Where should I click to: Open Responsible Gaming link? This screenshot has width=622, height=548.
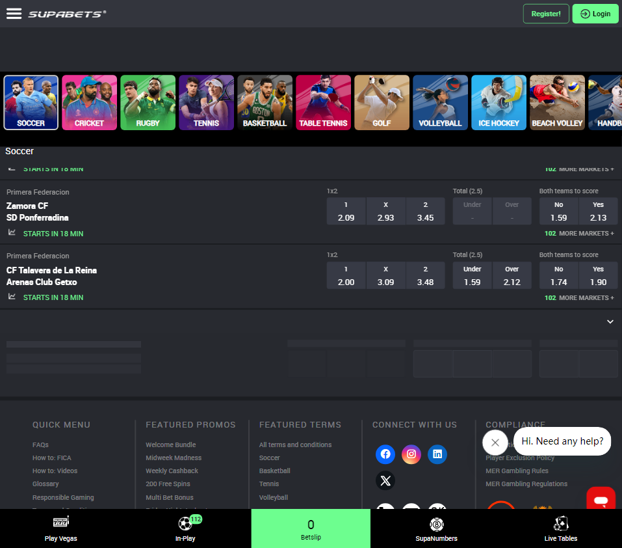pos(63,498)
